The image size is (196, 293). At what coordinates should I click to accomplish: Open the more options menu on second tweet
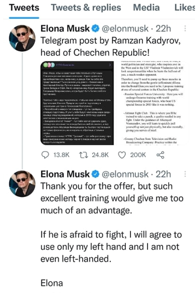pyautogui.click(x=185, y=174)
